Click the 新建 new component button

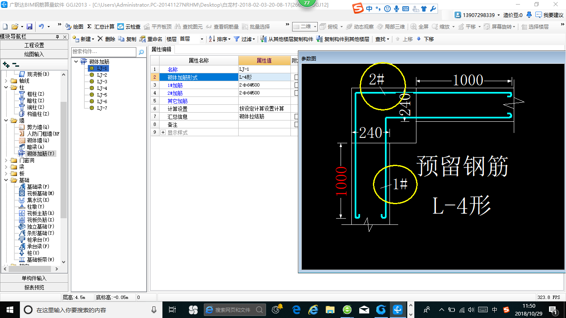[83, 39]
